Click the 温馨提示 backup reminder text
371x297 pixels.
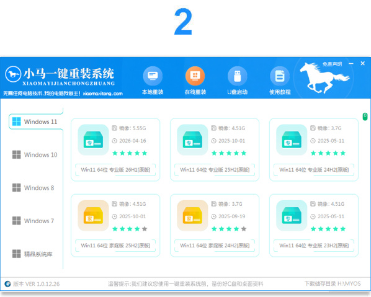click(185, 284)
